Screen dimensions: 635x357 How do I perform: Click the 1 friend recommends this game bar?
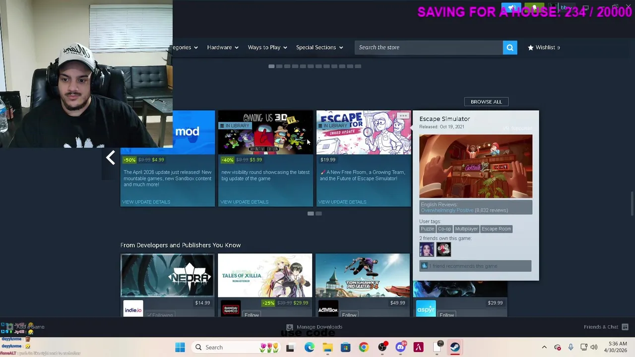(475, 266)
